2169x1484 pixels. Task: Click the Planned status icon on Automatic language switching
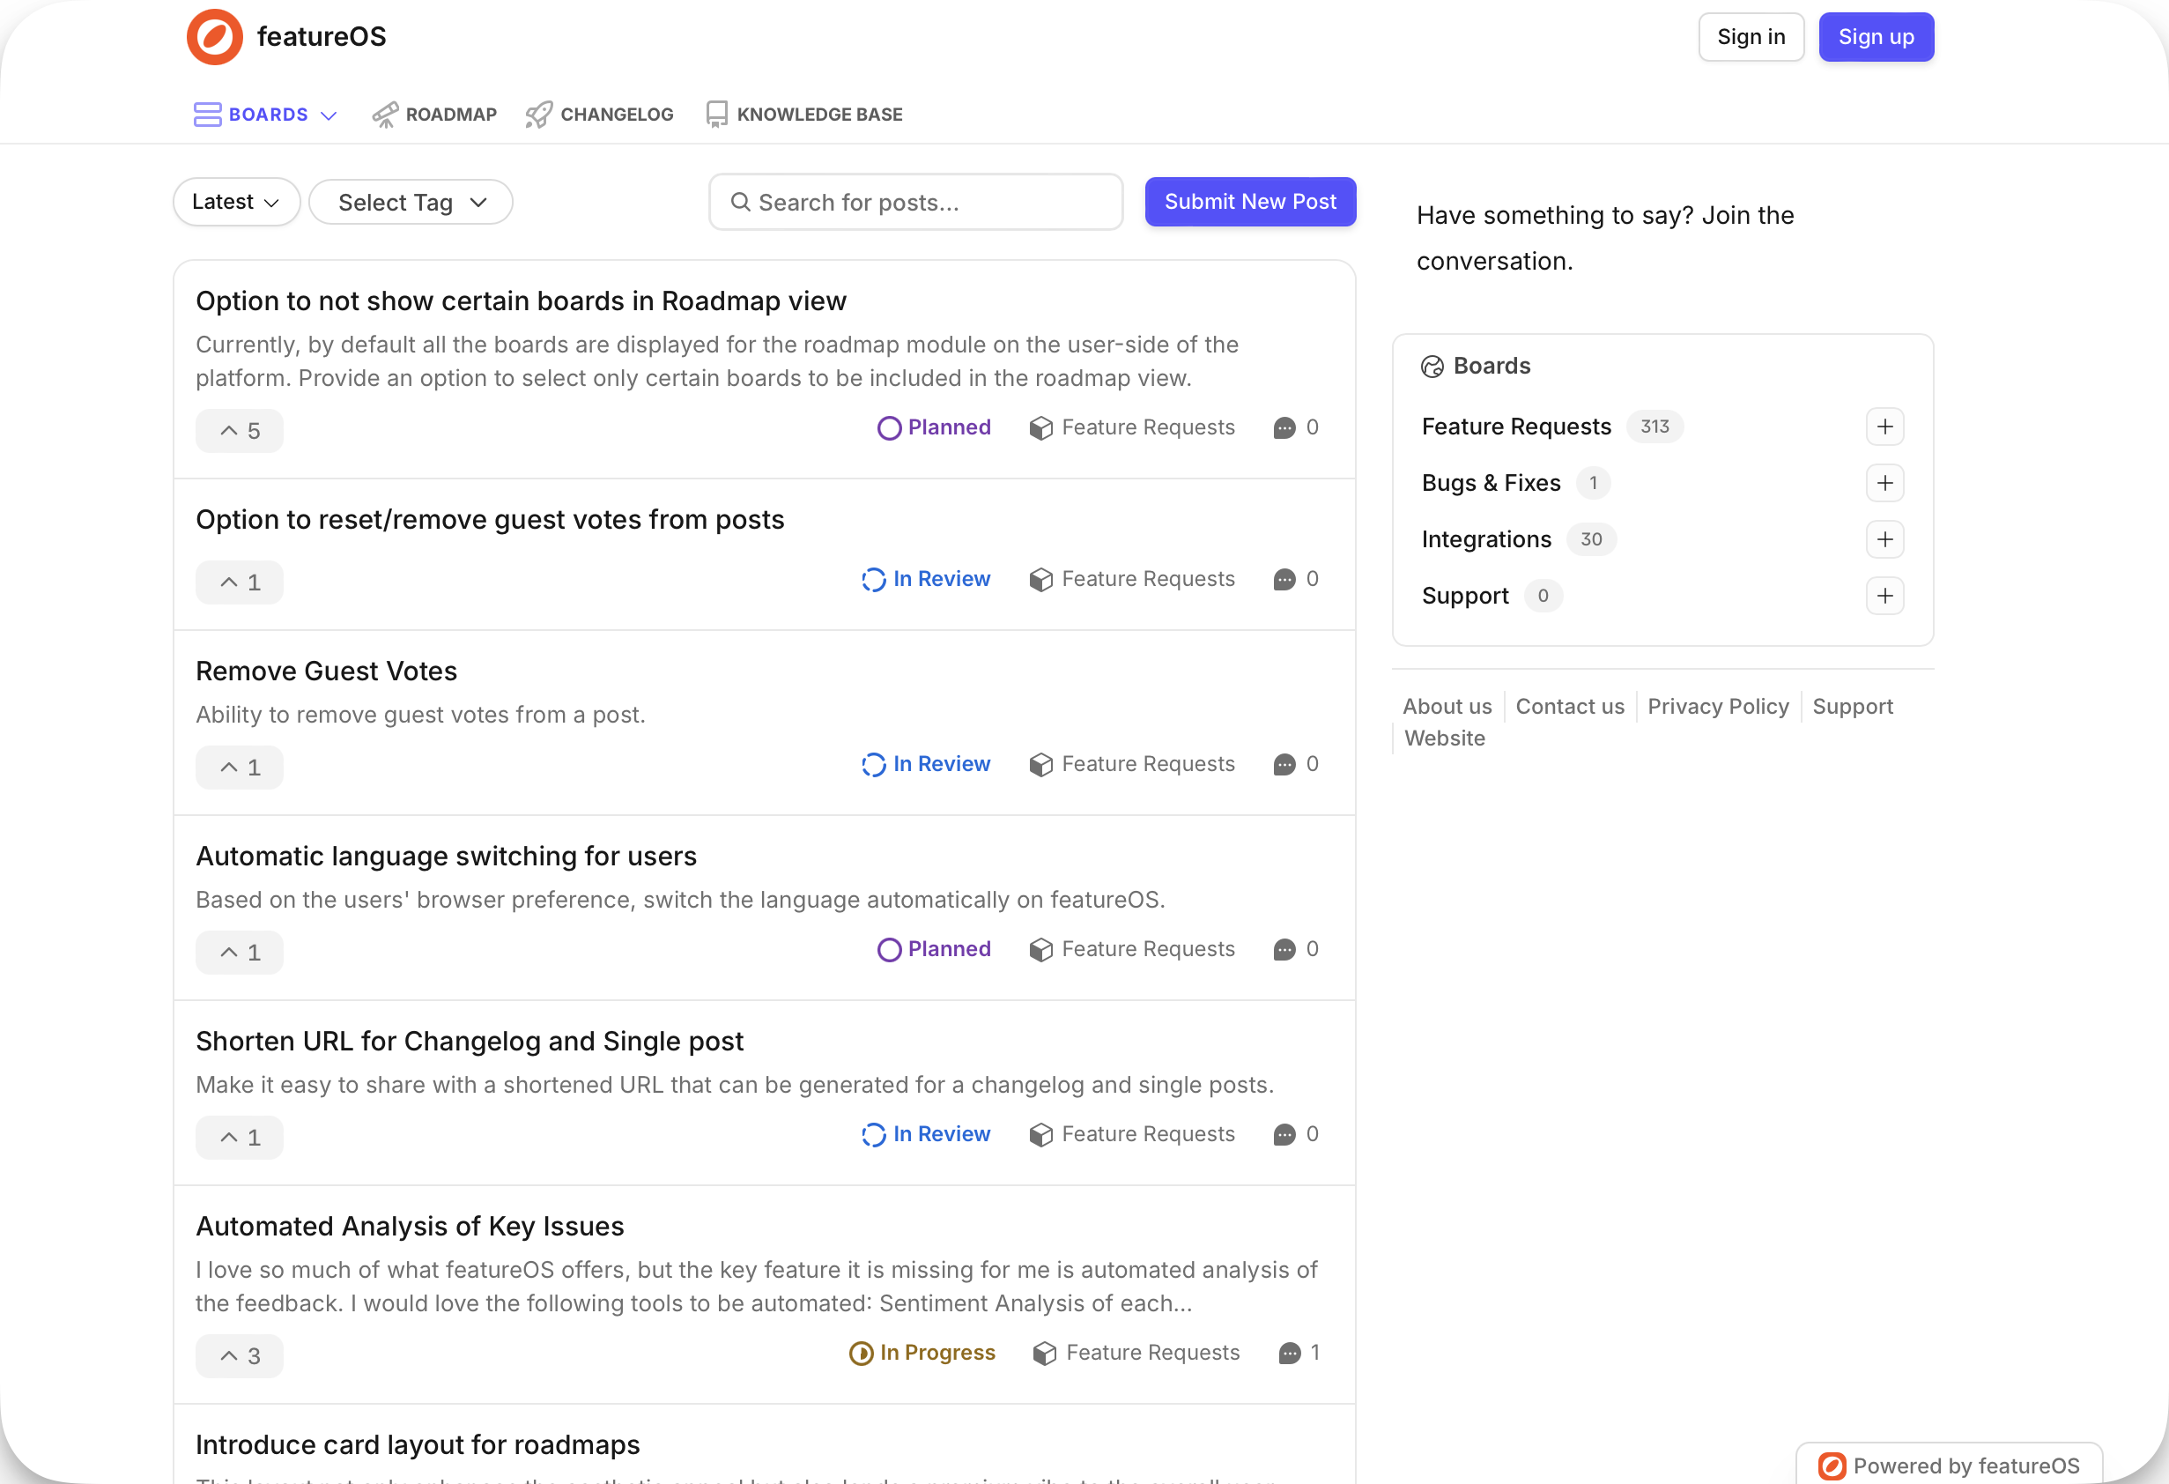click(x=890, y=949)
